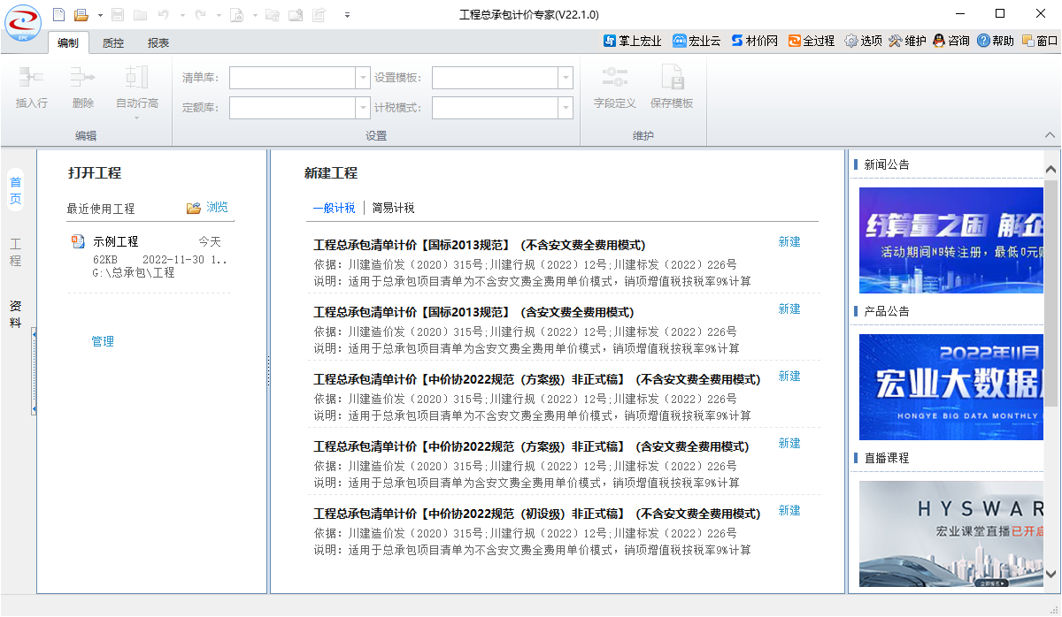Switch to the 质控 ribbon tab
Viewport: 1062px width, 617px height.
(x=113, y=42)
